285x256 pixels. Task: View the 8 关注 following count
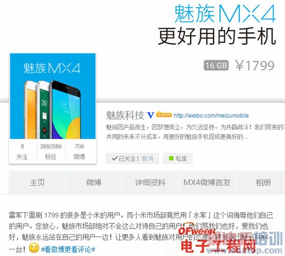(22, 151)
